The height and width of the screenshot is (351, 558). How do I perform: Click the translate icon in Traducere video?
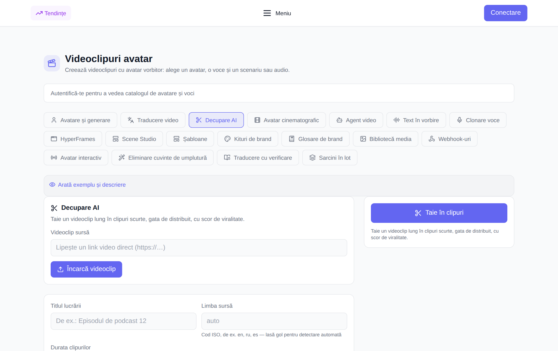131,120
